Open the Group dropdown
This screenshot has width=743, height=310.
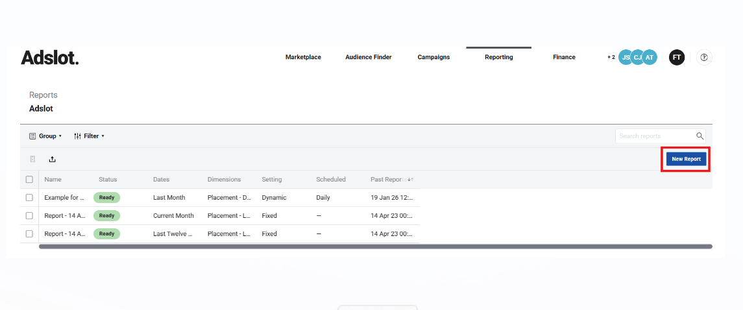click(45, 136)
